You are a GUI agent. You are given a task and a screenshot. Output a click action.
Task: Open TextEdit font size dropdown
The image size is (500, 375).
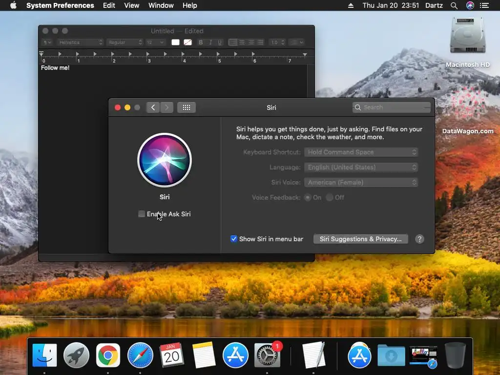155,42
